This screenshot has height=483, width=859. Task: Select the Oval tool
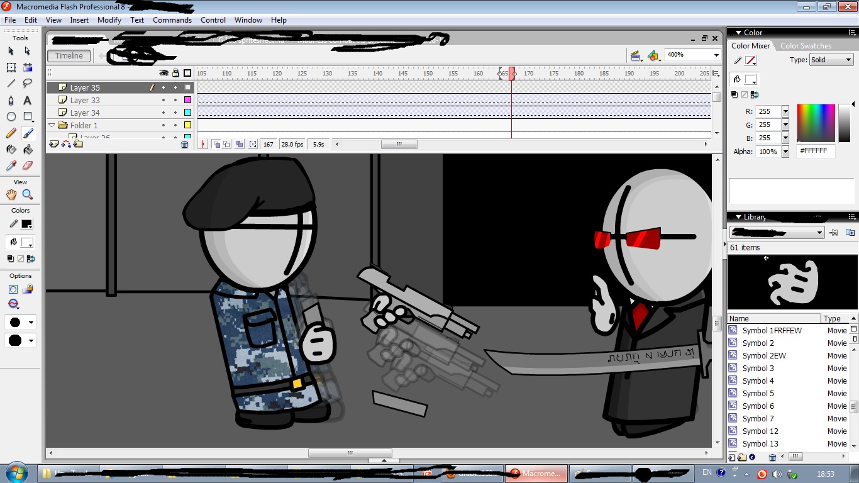[11, 116]
